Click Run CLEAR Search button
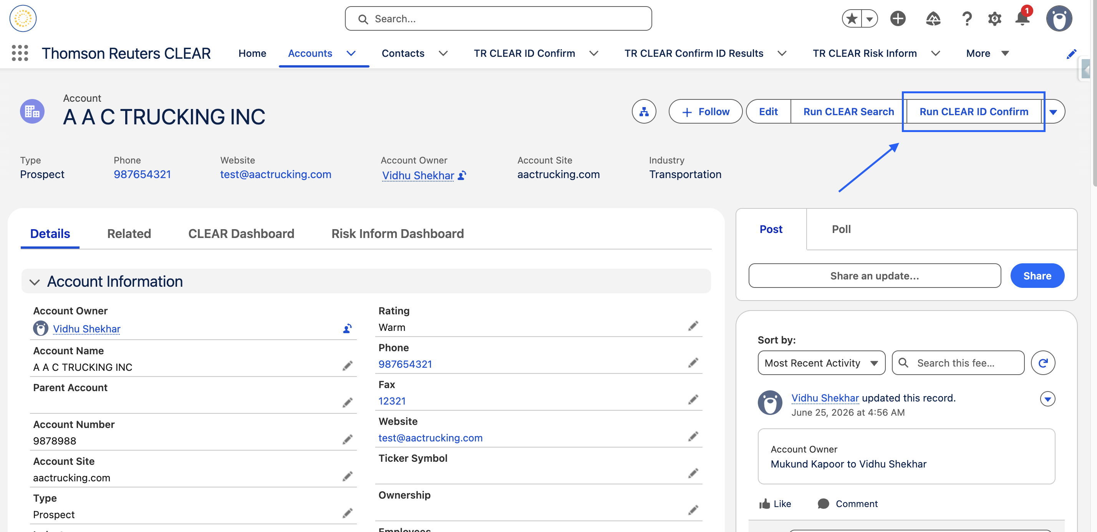 click(848, 112)
